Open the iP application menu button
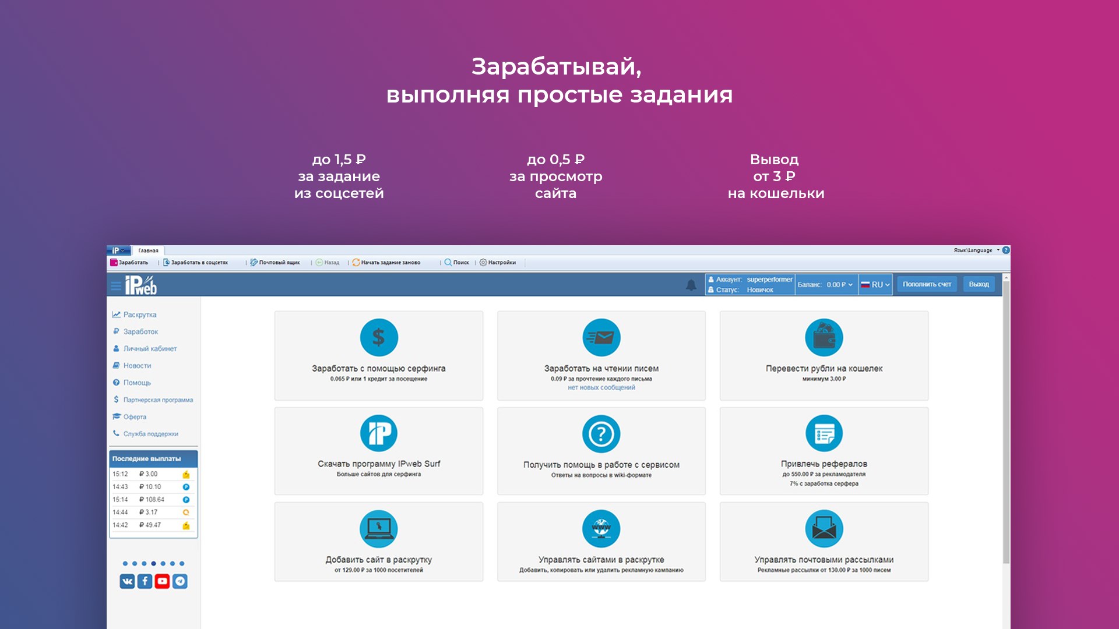This screenshot has height=629, width=1119. pos(118,250)
